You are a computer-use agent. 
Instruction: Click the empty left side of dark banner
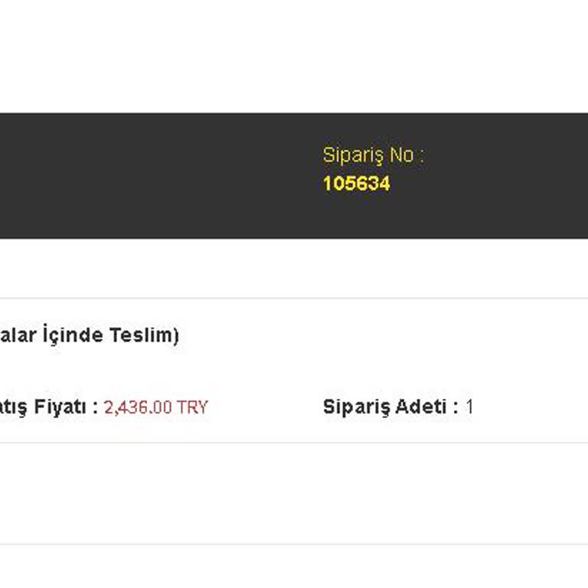click(115, 176)
